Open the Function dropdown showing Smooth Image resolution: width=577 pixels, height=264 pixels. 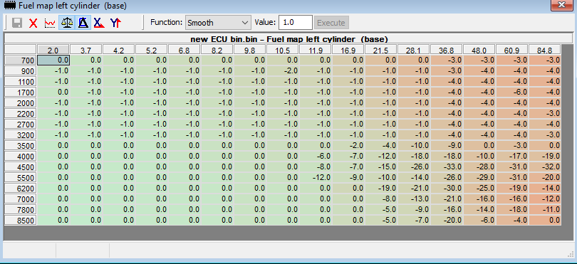218,23
